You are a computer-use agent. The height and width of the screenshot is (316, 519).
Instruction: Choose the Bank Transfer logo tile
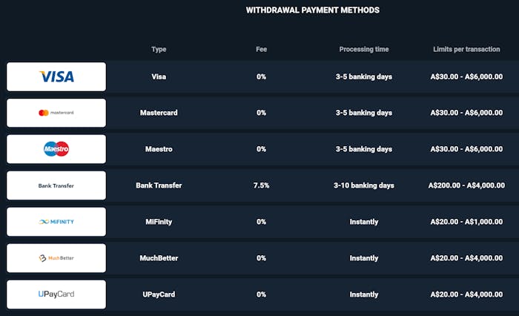(56, 185)
